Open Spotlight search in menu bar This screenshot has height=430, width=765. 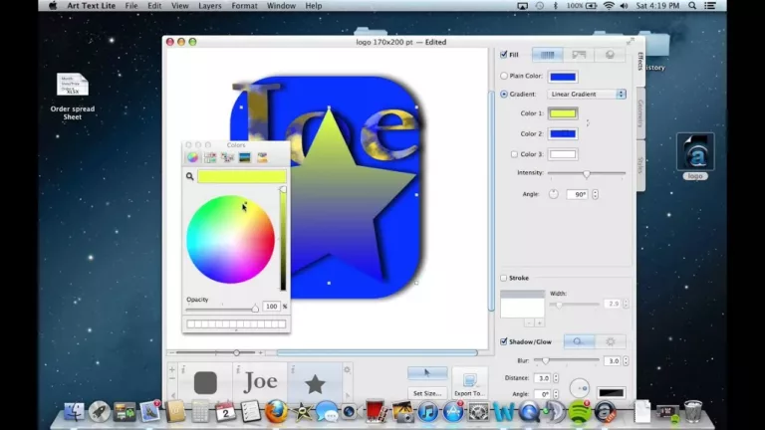(x=692, y=6)
